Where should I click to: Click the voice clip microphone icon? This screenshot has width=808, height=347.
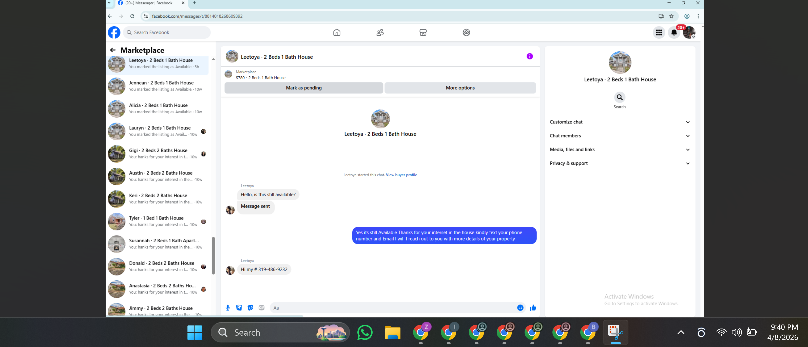coord(228,308)
